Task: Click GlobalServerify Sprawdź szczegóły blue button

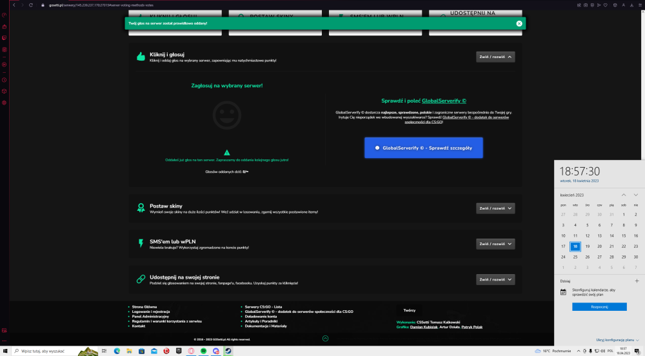Action: 423,148
